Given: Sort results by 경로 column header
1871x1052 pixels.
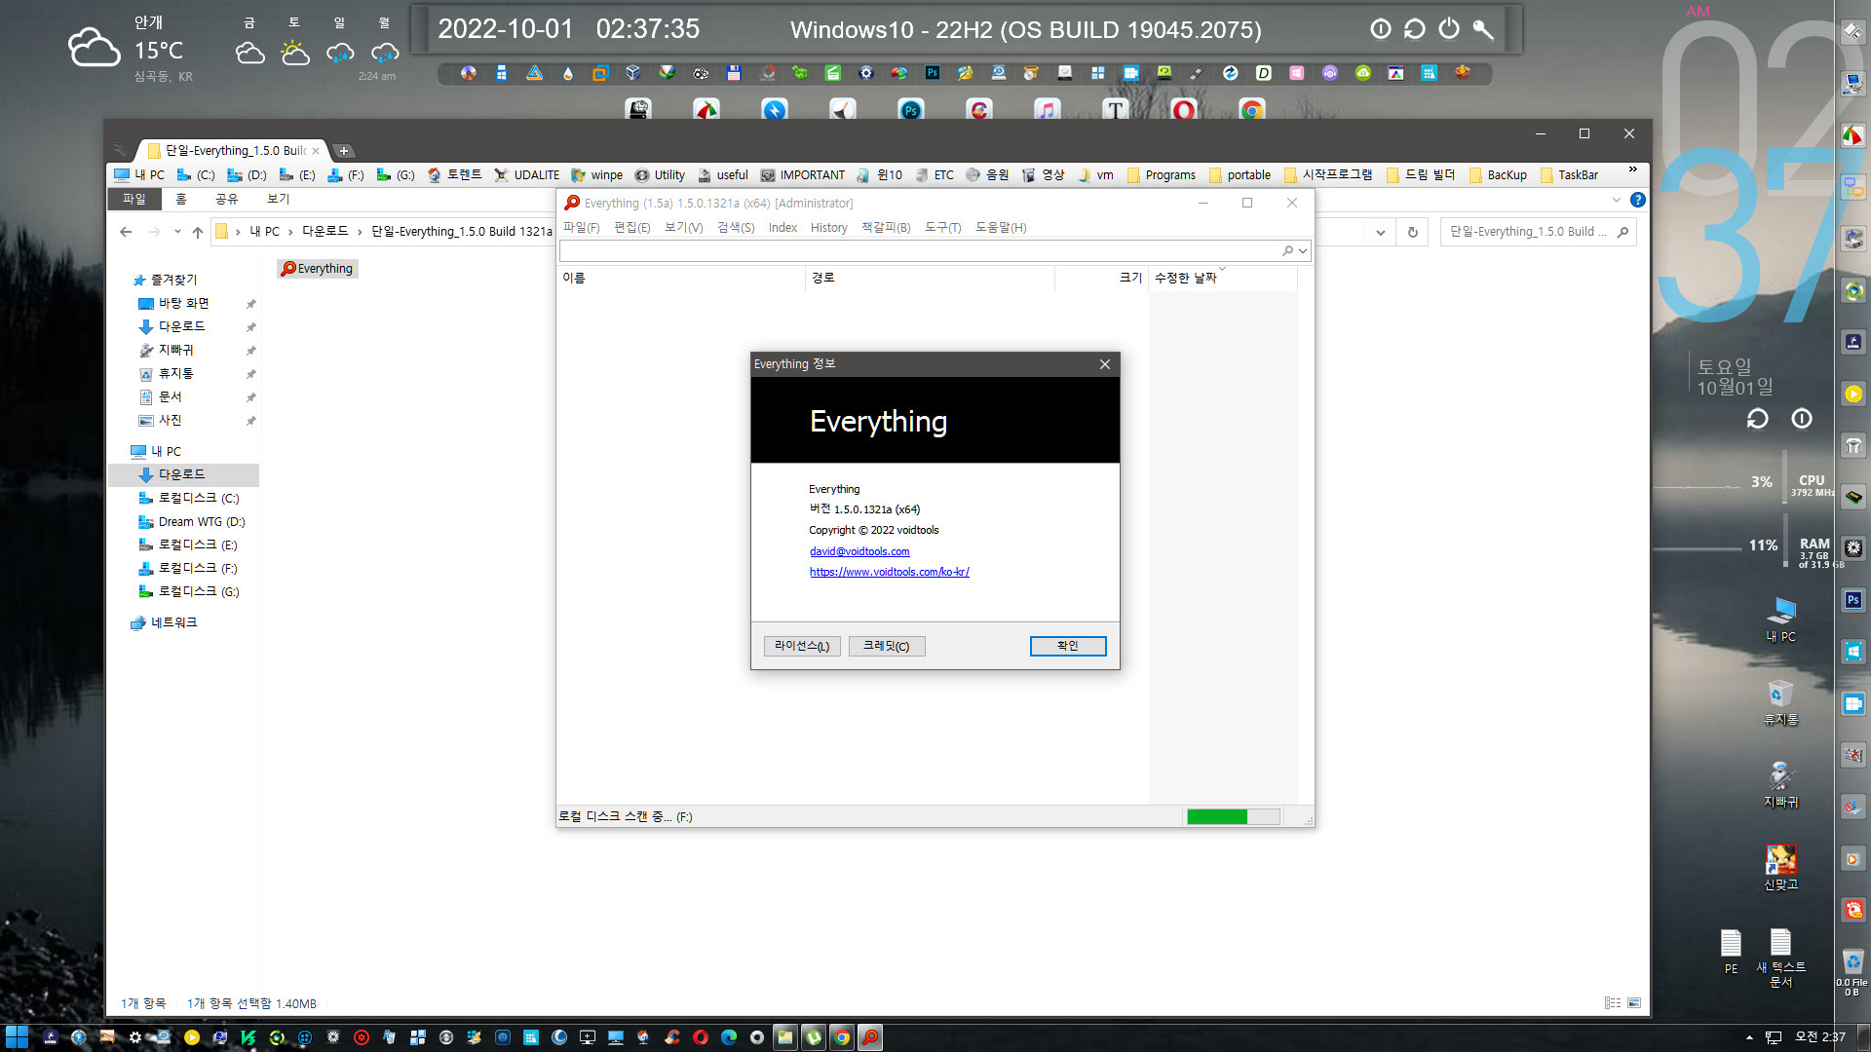Looking at the screenshot, I should (930, 278).
